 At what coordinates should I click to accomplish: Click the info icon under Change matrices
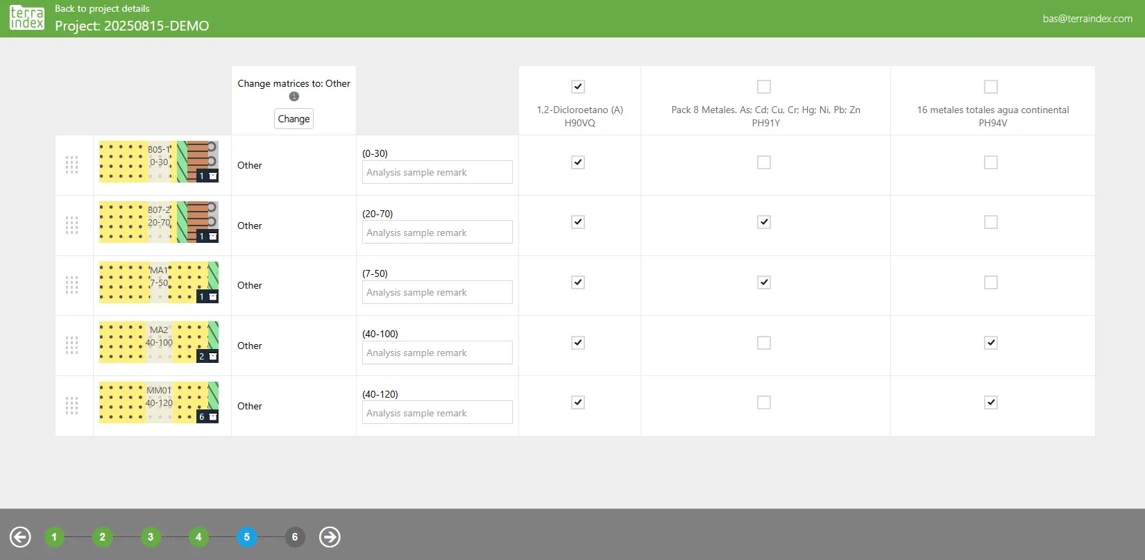[x=294, y=96]
